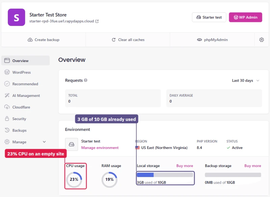Click Clear all caches
The width and height of the screenshot is (270, 197).
[128, 40]
